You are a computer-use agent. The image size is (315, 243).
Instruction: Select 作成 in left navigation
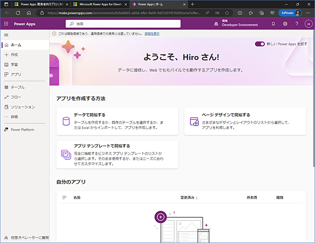[x=25, y=55]
